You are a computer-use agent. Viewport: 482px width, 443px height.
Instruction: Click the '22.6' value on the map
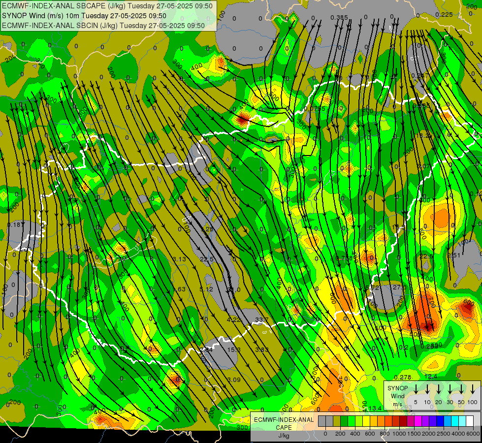(x=426, y=256)
